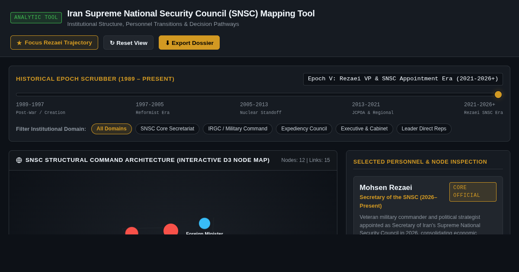Click the Foreign Minister node label
Image resolution: width=519 pixels, height=272 pixels.
(x=205, y=233)
